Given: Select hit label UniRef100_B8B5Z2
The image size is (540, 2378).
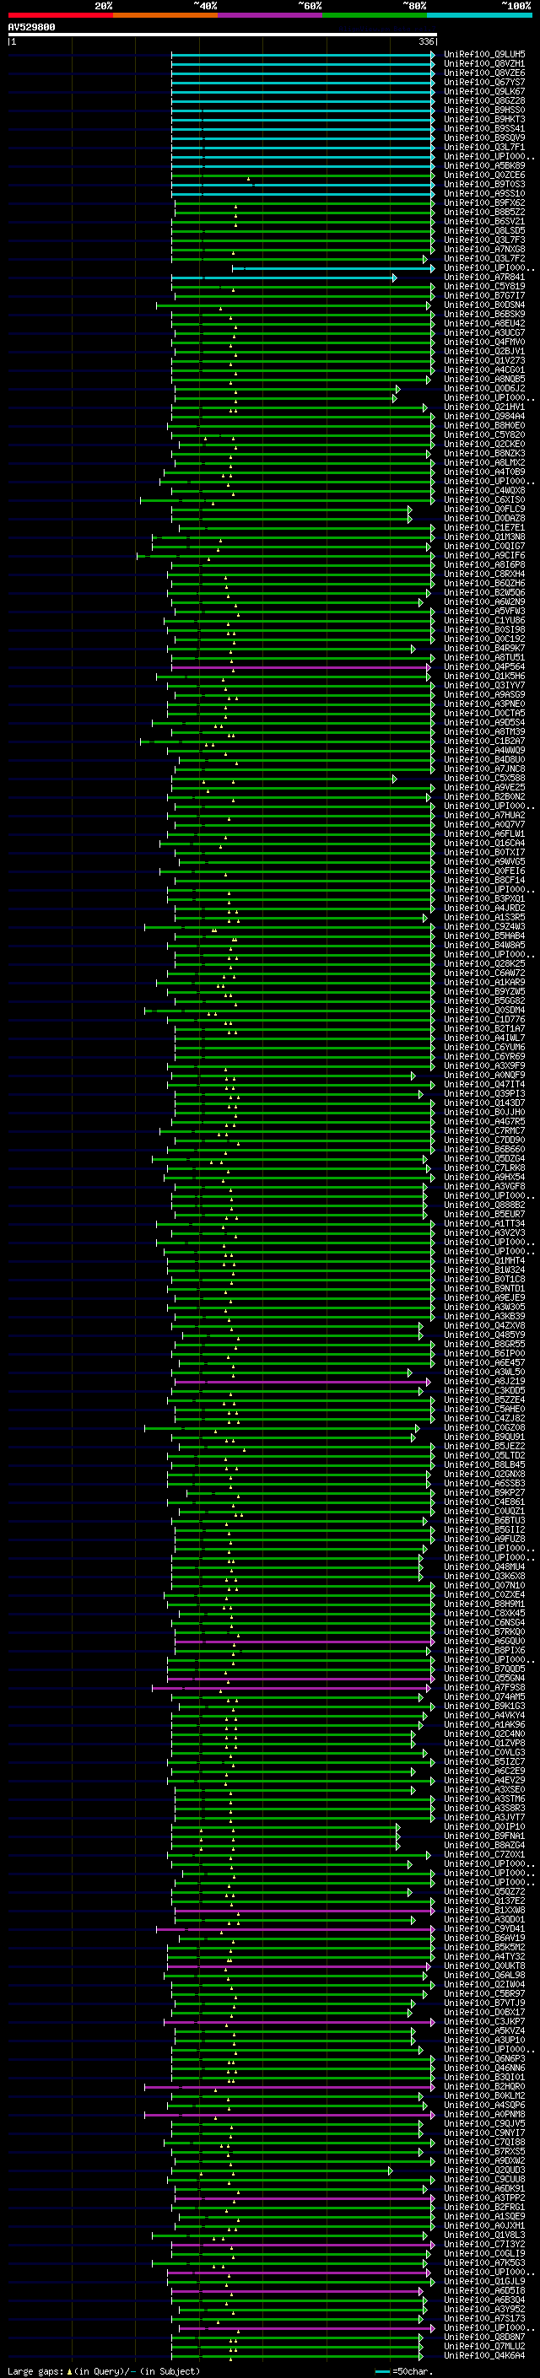Looking at the screenshot, I should point(484,213).
